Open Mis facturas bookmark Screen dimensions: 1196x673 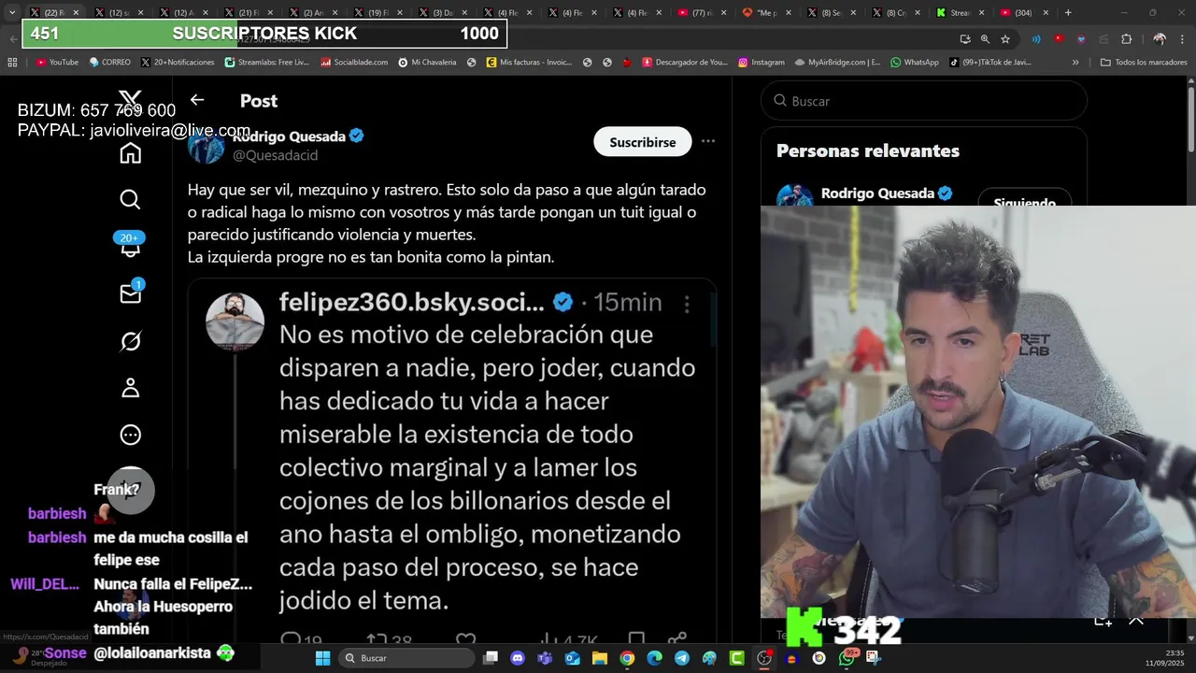529,62
